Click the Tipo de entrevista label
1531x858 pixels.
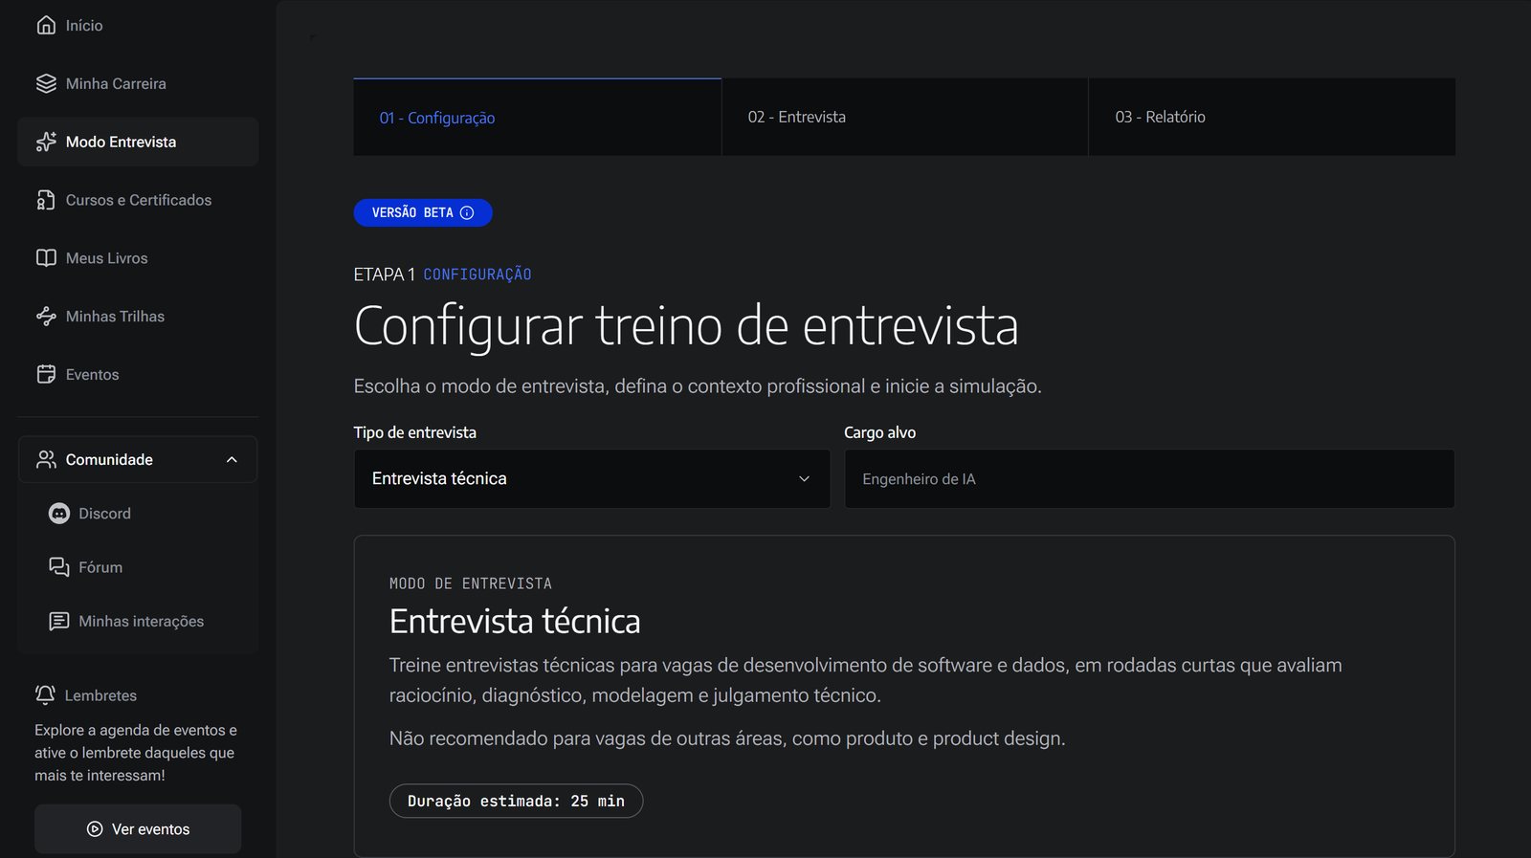click(x=414, y=432)
